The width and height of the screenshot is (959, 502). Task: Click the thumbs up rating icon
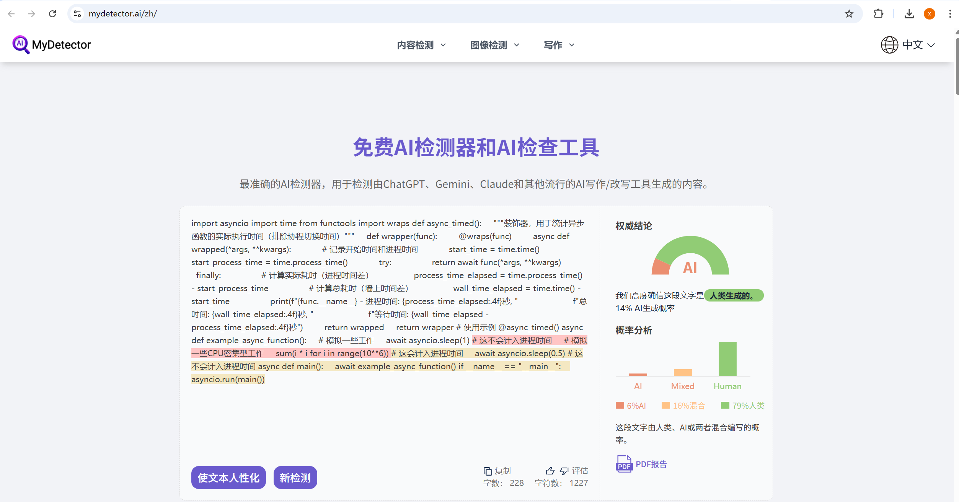[550, 471]
